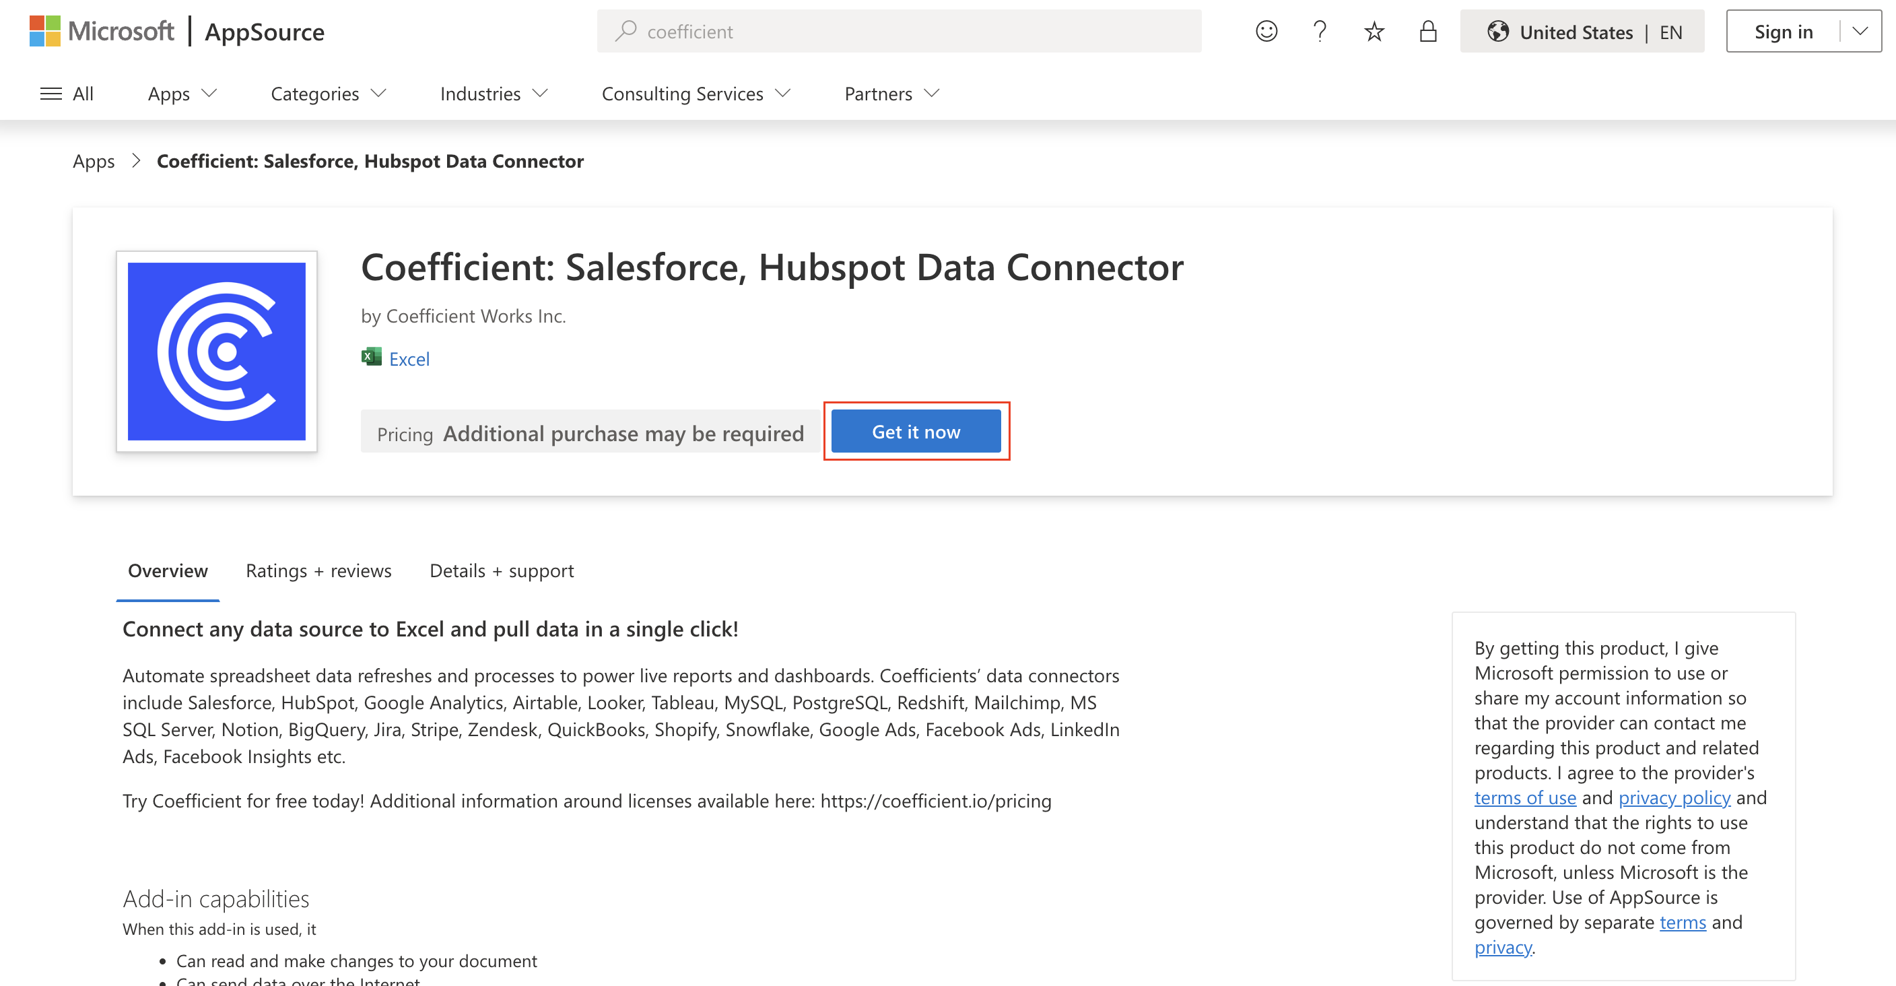Open the AppSource home link
Screen dimensions: 1896x986
[x=264, y=32]
